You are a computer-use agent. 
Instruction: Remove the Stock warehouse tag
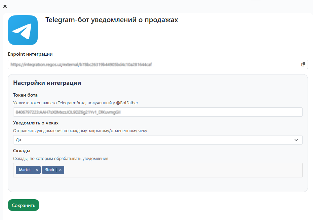click(x=60, y=170)
